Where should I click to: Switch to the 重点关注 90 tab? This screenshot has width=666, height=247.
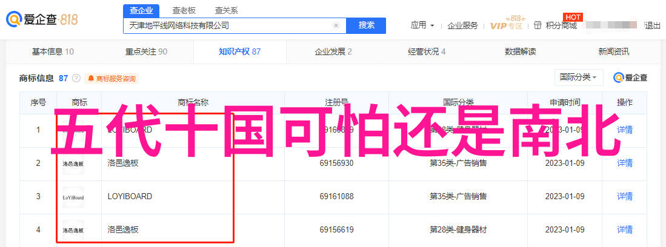pos(146,52)
